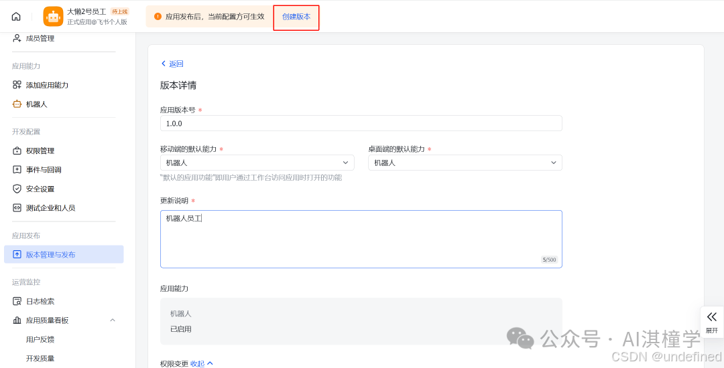Image resolution: width=724 pixels, height=368 pixels.
Task: Click the 安全设置 shield icon
Action: pyautogui.click(x=17, y=189)
